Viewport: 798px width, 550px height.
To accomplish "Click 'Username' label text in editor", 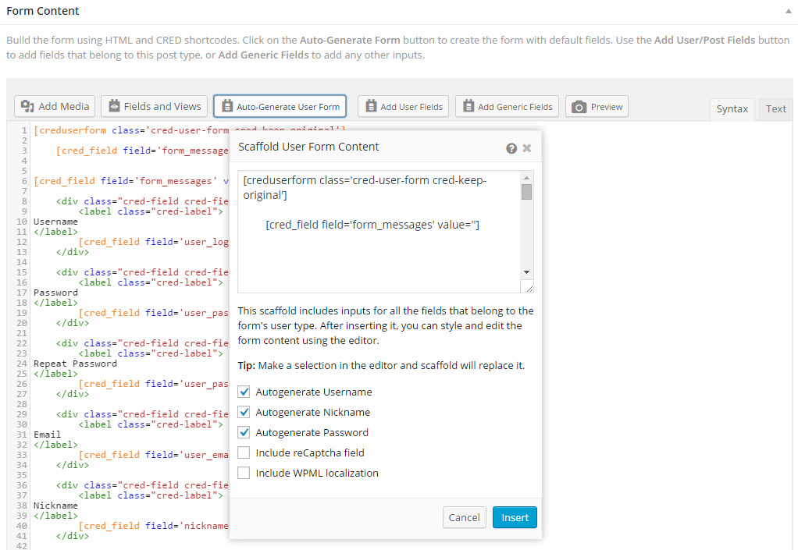I will point(55,222).
